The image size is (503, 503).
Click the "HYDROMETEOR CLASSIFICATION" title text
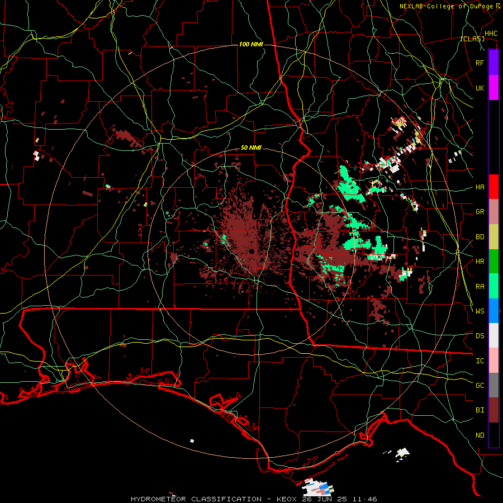pyautogui.click(x=196, y=499)
